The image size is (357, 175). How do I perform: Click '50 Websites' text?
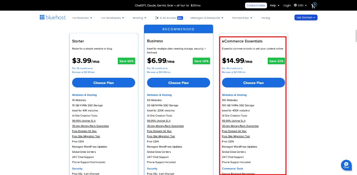154,100
